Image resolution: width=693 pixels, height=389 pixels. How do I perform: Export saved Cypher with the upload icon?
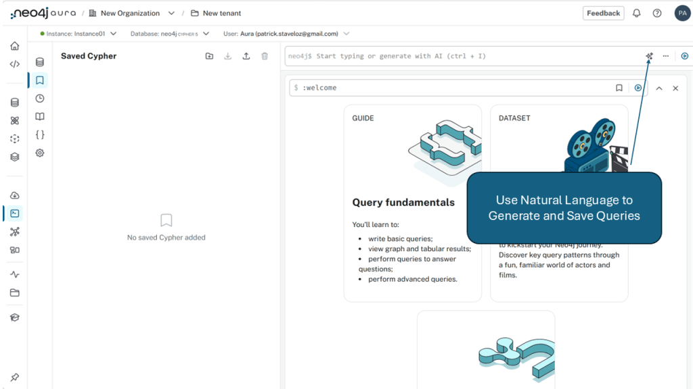coord(246,56)
